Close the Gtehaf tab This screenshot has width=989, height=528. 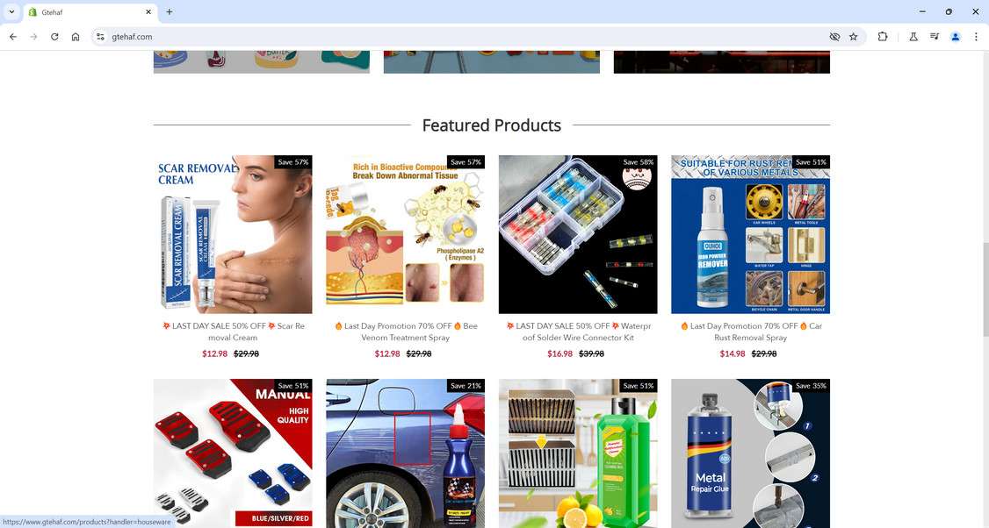[x=148, y=12]
